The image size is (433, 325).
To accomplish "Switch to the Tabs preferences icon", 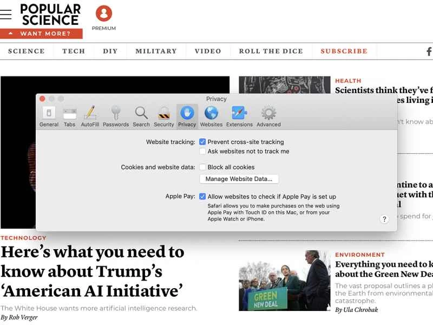I will pyautogui.click(x=69, y=116).
